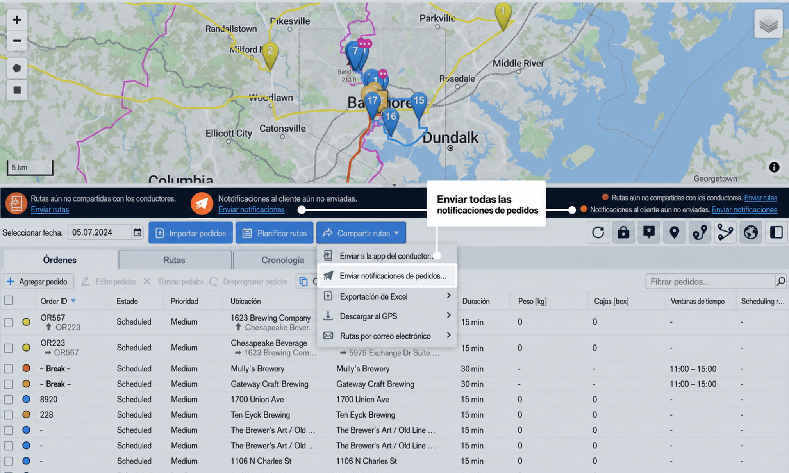Click the Planificar rutas button

[x=274, y=233]
